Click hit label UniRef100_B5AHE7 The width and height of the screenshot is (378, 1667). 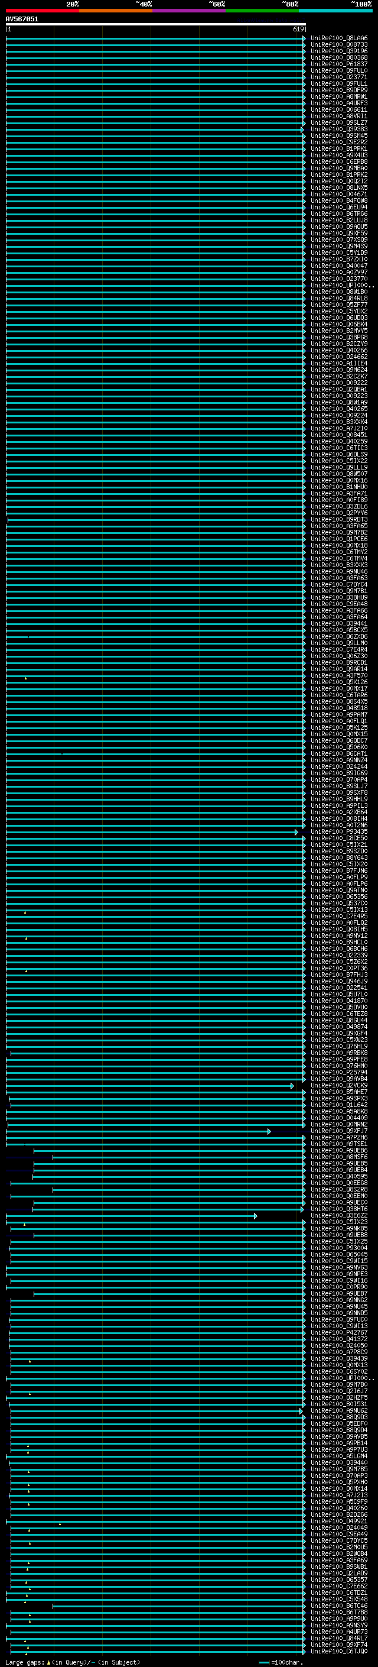click(x=339, y=1092)
